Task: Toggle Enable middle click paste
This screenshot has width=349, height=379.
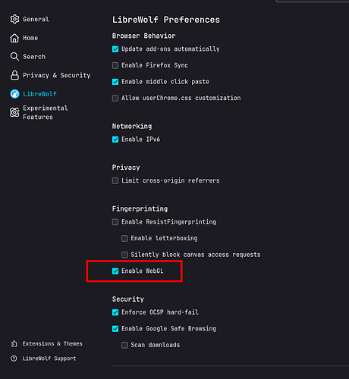Action: point(115,82)
